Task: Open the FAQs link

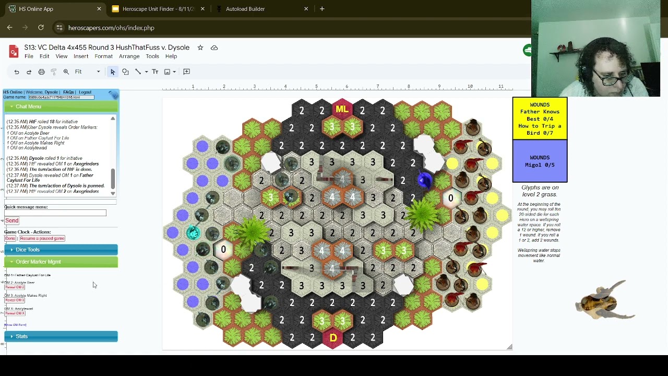Action: click(x=68, y=92)
